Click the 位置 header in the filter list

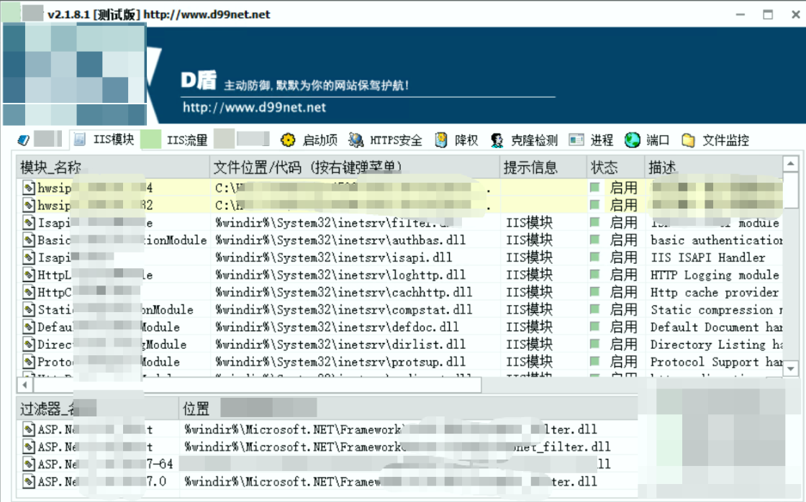(x=409, y=409)
